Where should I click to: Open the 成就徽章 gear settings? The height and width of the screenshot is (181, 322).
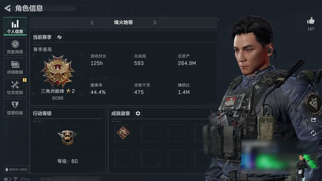pyautogui.click(x=138, y=113)
